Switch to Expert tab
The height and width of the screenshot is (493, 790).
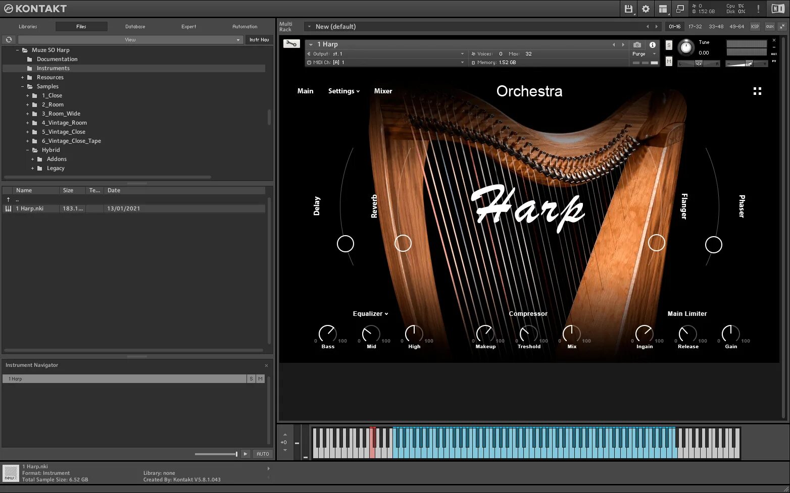(188, 26)
